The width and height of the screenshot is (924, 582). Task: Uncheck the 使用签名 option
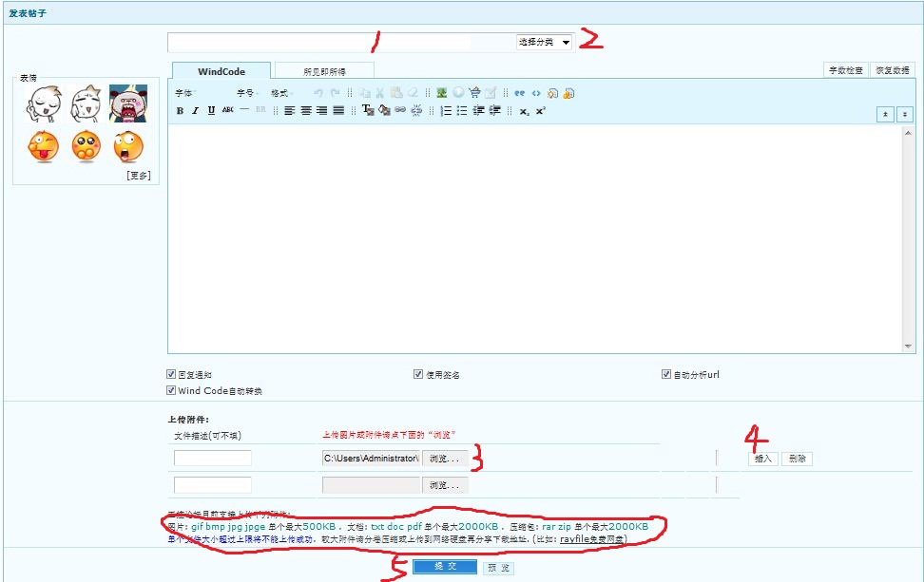(418, 375)
